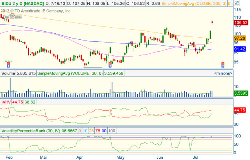Viewport: 250px width, 160px height.
Task: Click the low price L: 105.36
Action: [x=116, y=3]
